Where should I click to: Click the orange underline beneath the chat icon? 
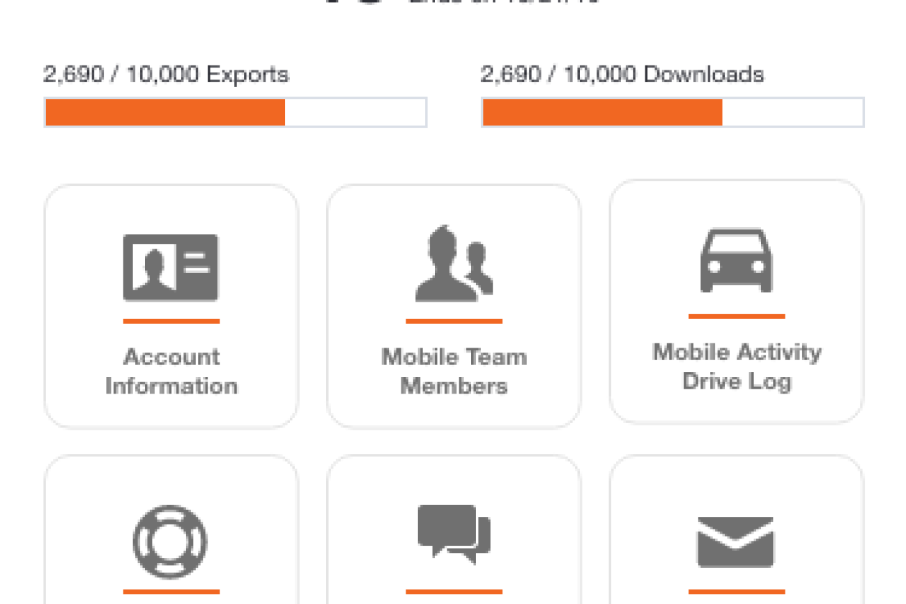click(454, 591)
